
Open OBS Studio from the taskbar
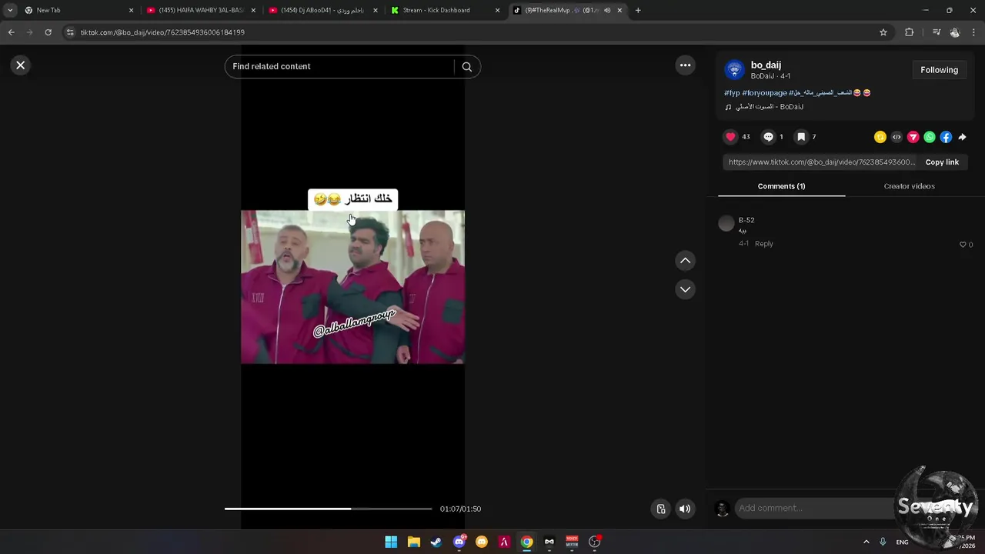click(594, 542)
